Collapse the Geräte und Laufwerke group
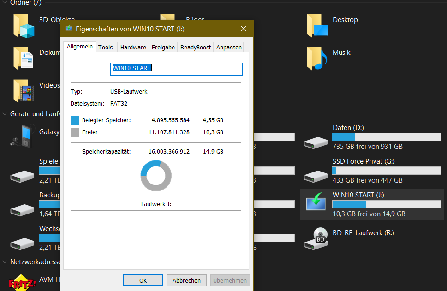447x291 pixels. 5,114
